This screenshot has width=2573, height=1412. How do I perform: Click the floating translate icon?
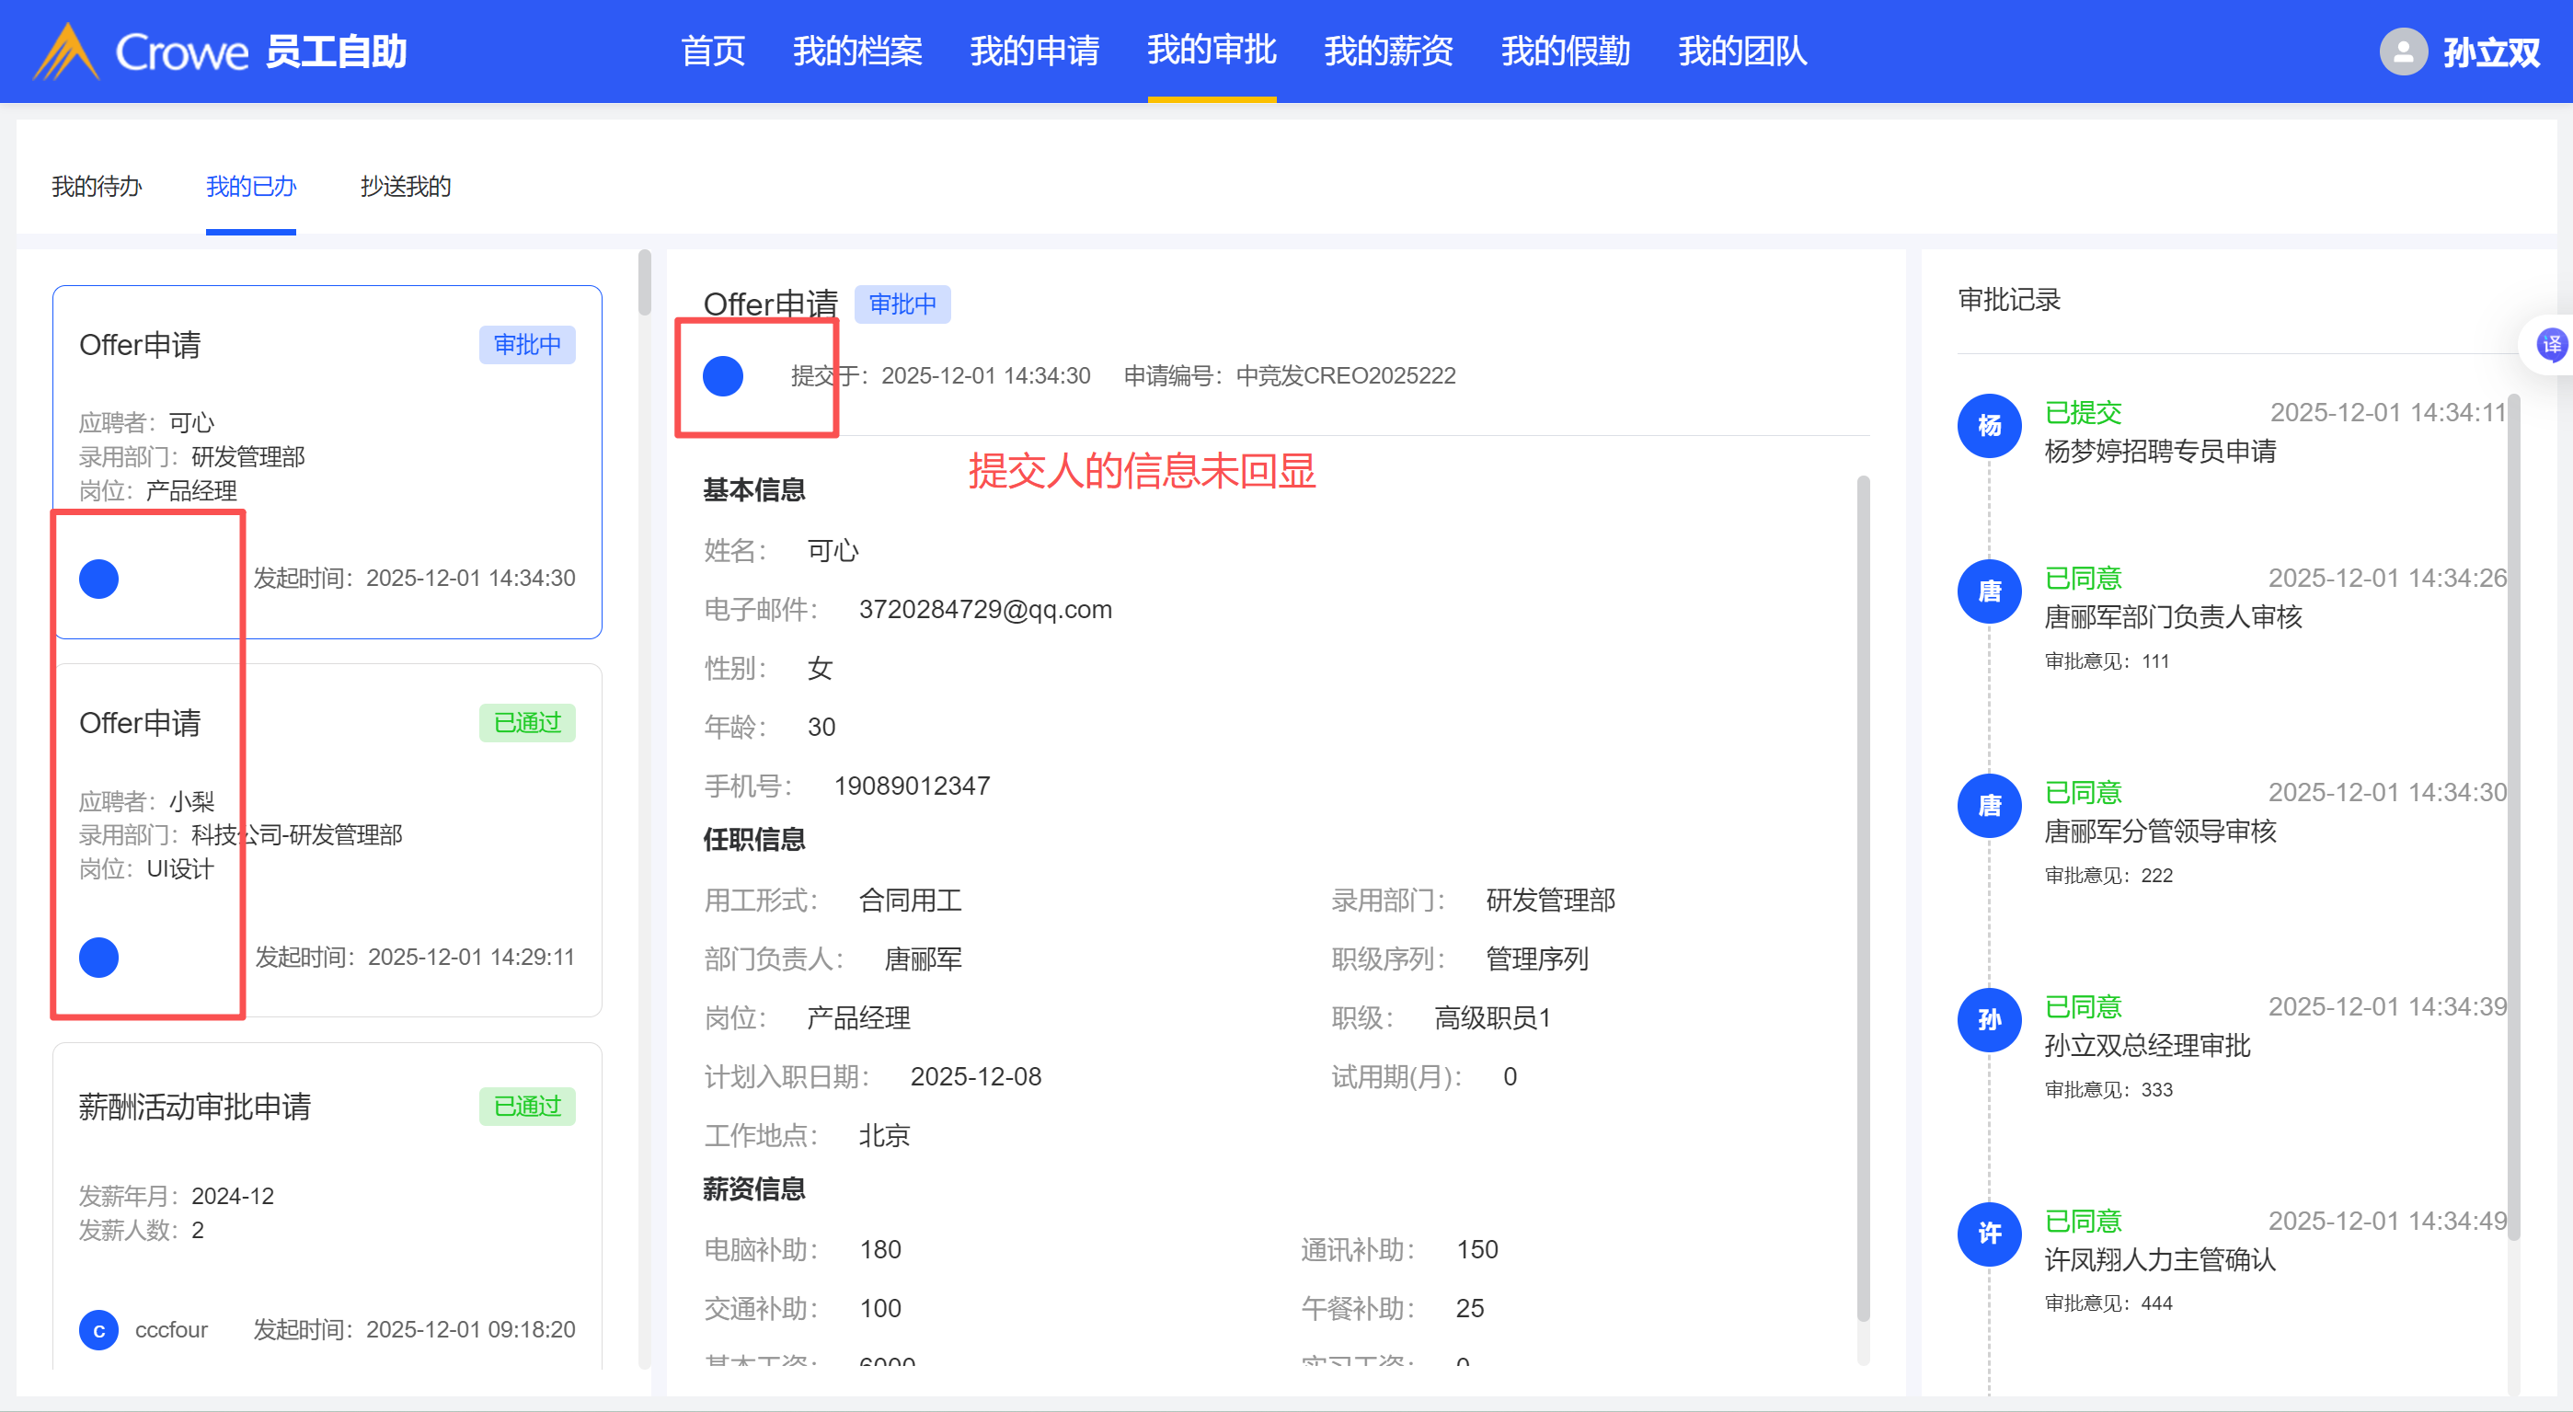point(2550,346)
